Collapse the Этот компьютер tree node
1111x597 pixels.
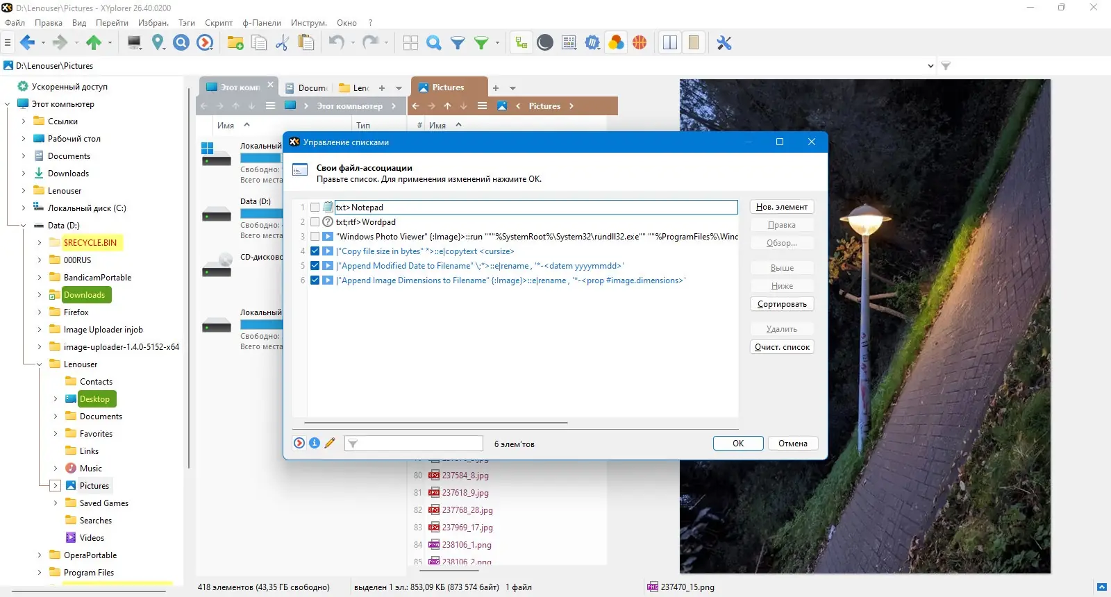pyautogui.click(x=8, y=104)
